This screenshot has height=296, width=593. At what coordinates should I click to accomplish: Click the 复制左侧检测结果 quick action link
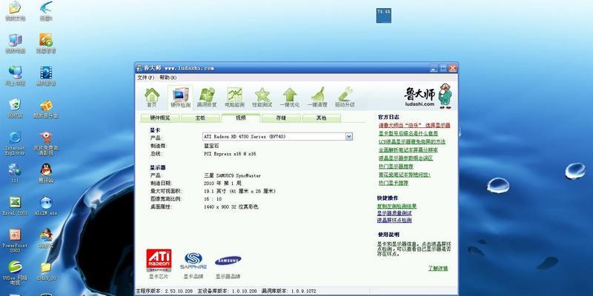tap(397, 206)
